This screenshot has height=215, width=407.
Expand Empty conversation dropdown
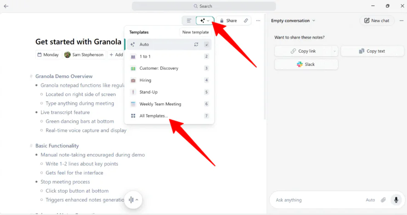(x=293, y=21)
